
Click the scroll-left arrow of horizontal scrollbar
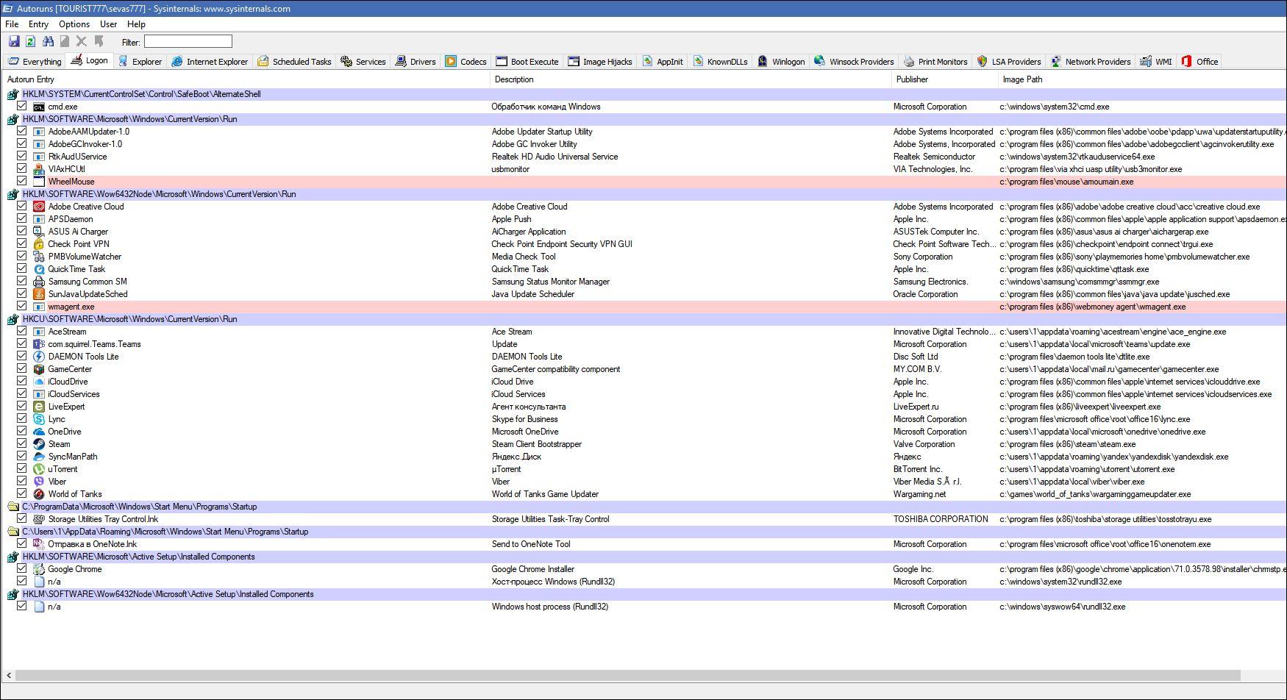[x=8, y=675]
